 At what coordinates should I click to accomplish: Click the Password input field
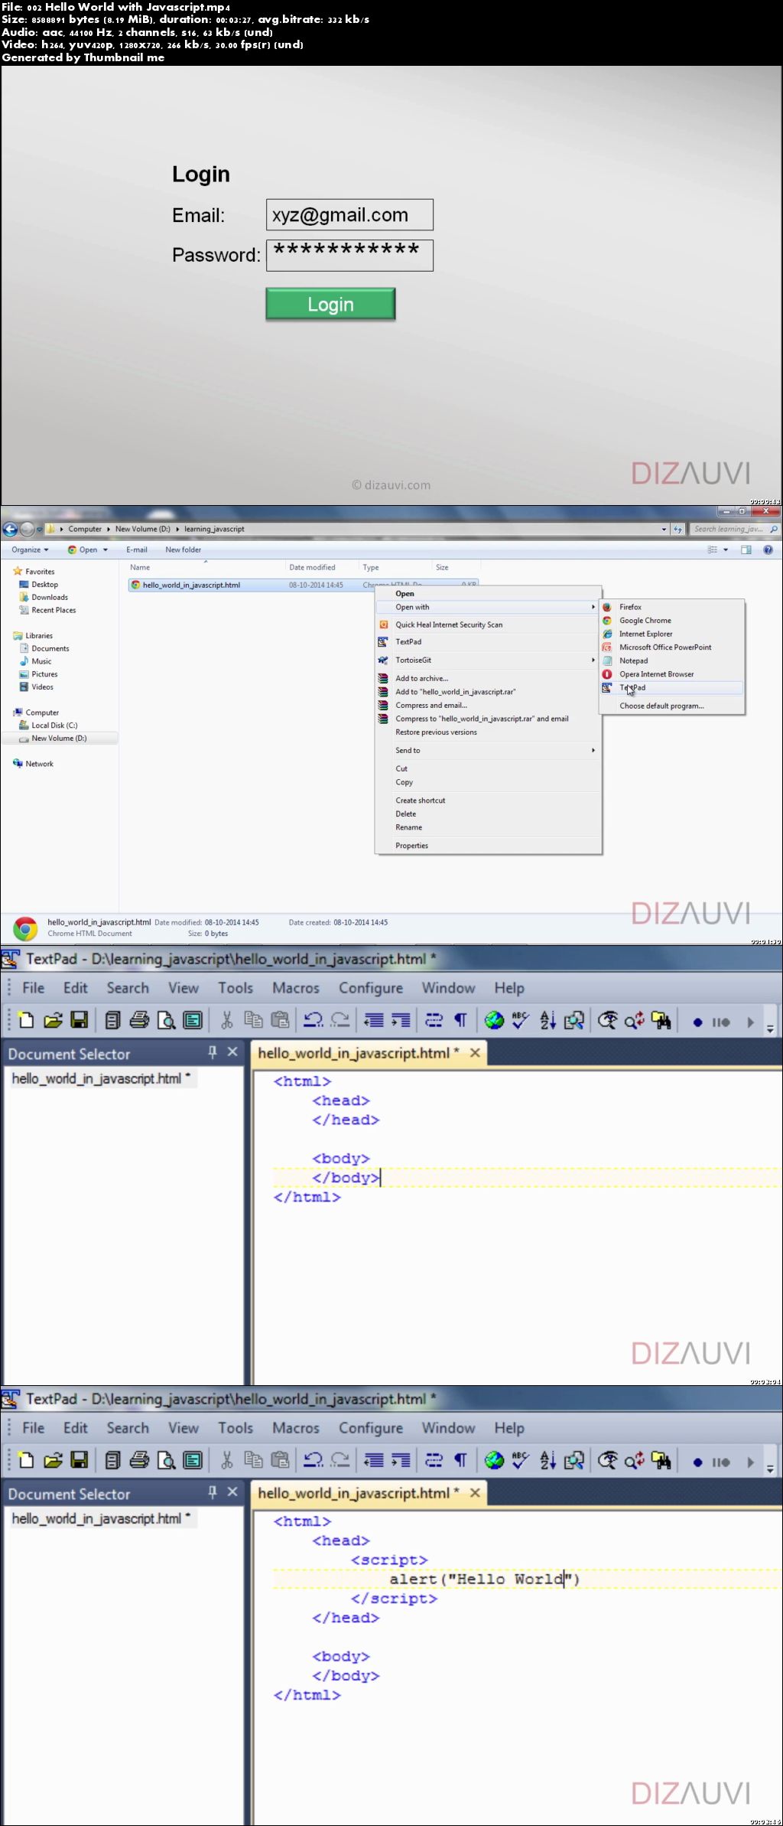pos(349,255)
